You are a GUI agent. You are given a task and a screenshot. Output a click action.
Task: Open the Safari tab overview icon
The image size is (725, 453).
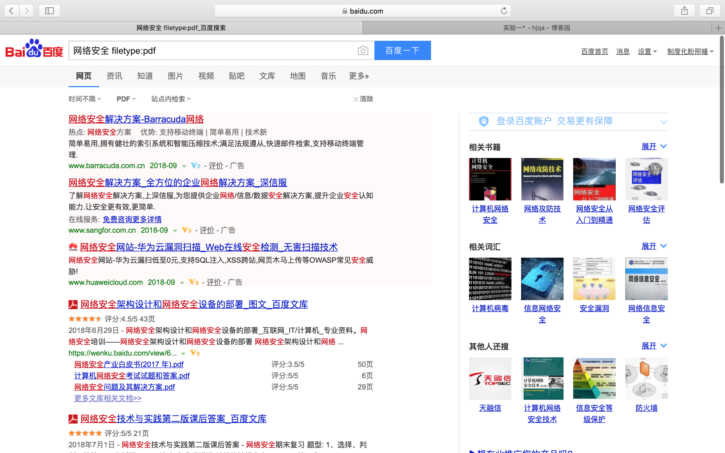710,11
